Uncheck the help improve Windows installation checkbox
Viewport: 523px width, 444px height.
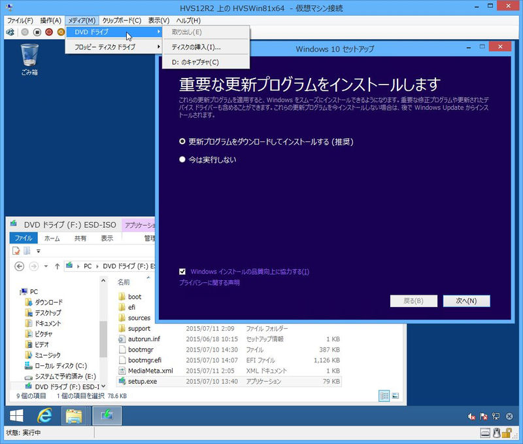pyautogui.click(x=182, y=272)
